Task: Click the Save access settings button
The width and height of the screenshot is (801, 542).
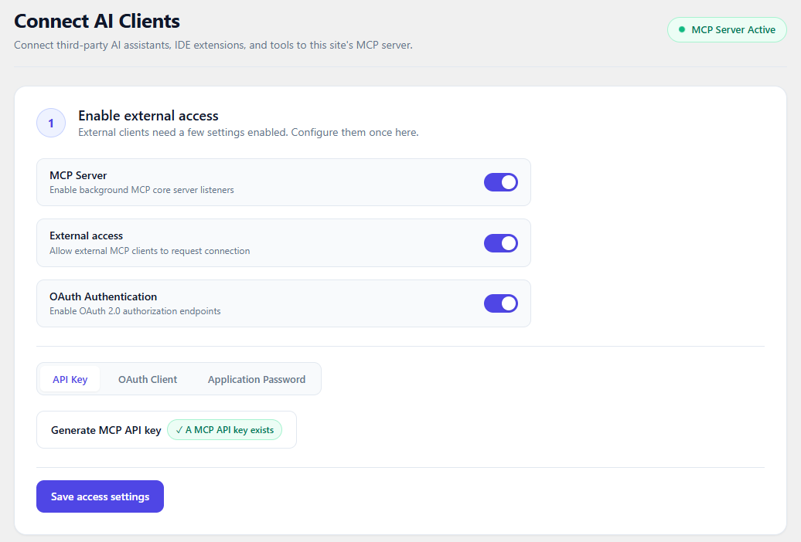Action: [x=101, y=496]
